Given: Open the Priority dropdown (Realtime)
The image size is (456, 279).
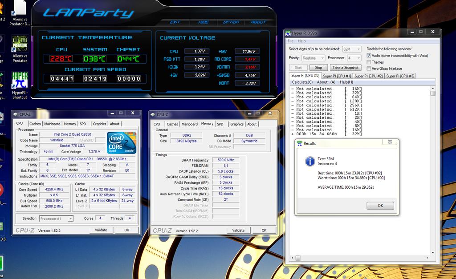Looking at the screenshot, I should pos(313,58).
